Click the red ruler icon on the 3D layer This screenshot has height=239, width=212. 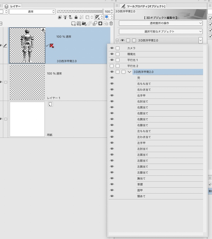pos(52,45)
